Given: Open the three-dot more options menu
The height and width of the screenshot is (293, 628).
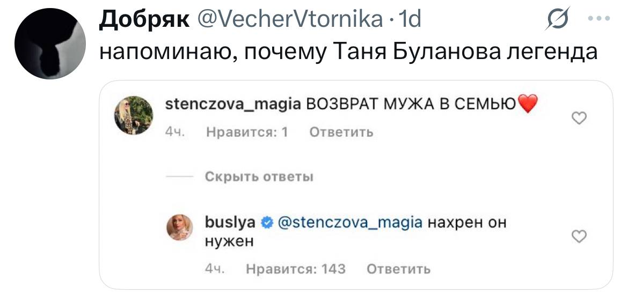Looking at the screenshot, I should click(599, 18).
